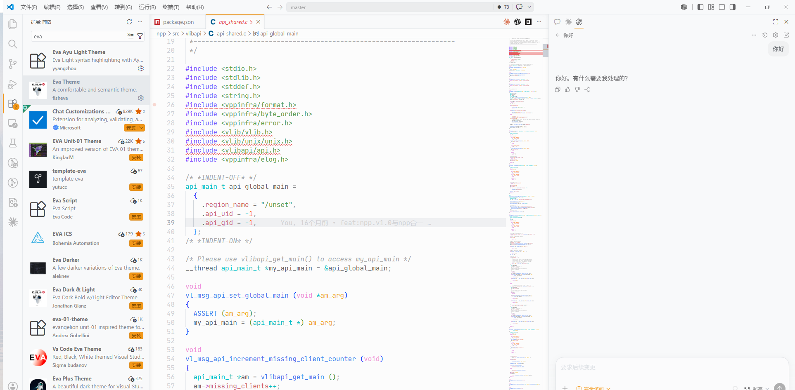Open the Explorer view in activity bar
The width and height of the screenshot is (795, 390).
click(x=13, y=24)
